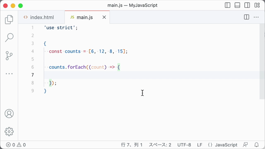
Task: Toggle the bottom panel layout button
Action: tap(237, 5)
